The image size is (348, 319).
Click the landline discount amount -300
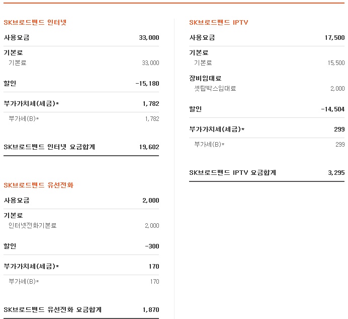(x=151, y=246)
